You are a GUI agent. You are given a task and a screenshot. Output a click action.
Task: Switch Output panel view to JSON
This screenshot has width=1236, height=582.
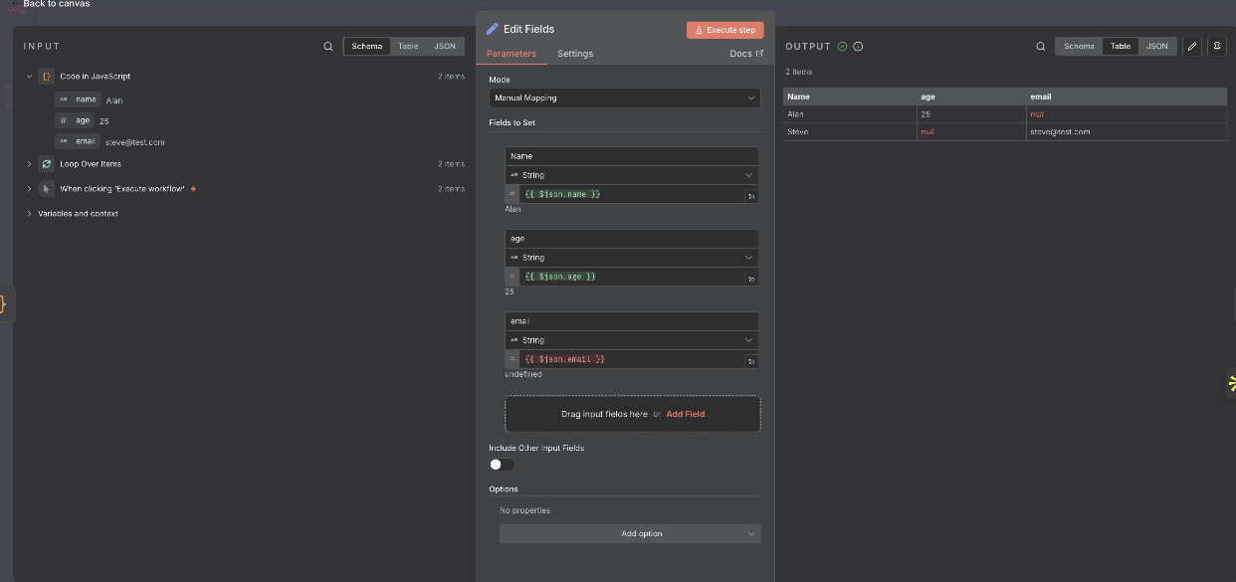[1156, 47]
